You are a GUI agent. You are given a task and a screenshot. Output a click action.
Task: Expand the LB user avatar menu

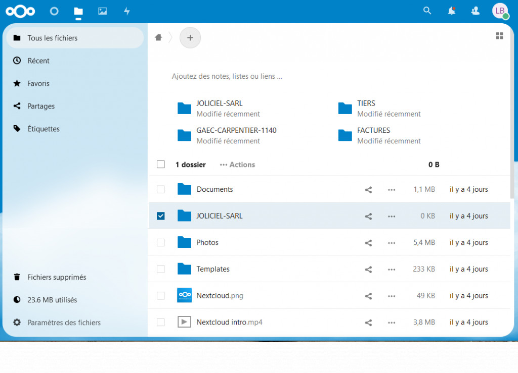coord(500,11)
